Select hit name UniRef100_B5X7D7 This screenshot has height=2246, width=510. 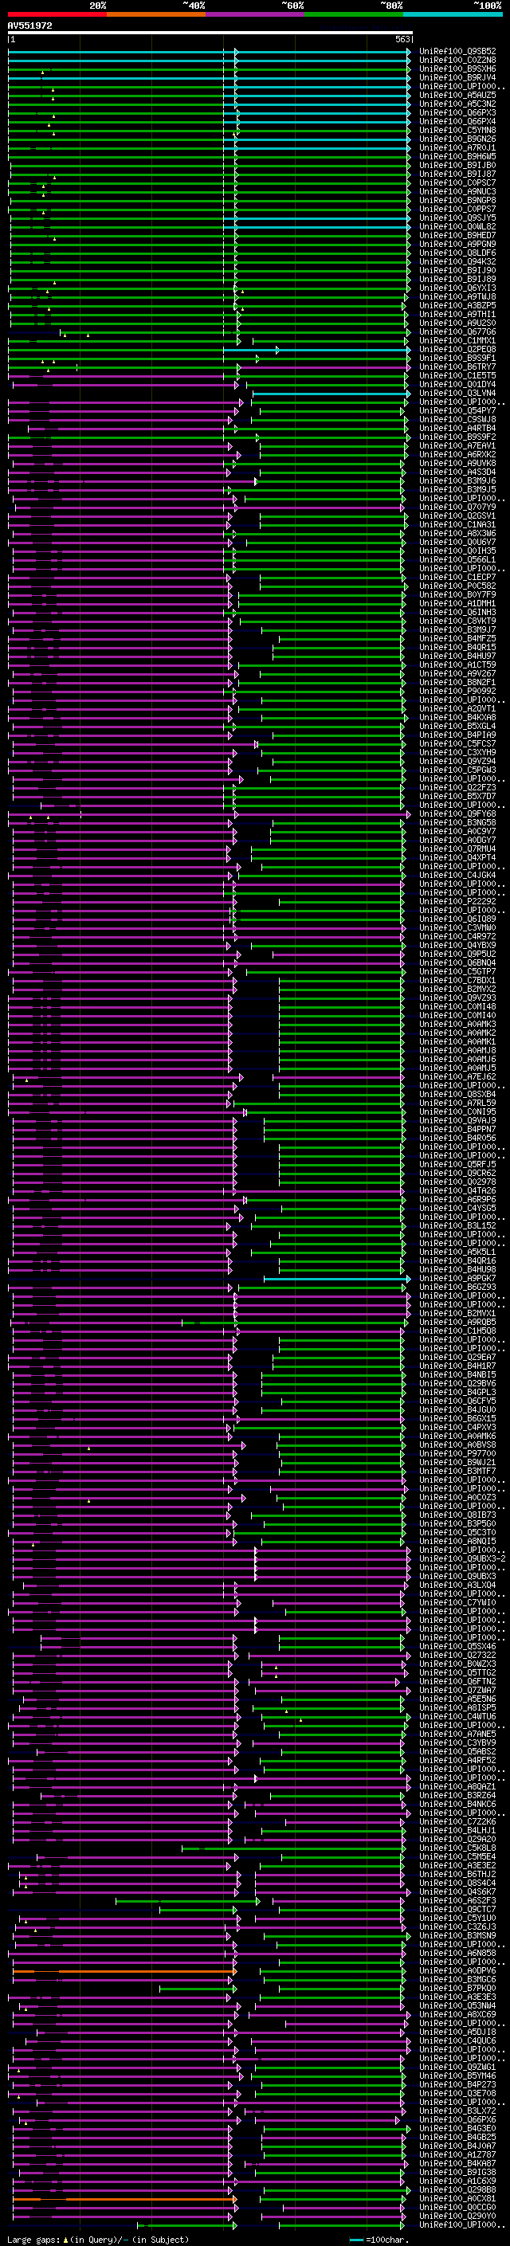click(457, 796)
